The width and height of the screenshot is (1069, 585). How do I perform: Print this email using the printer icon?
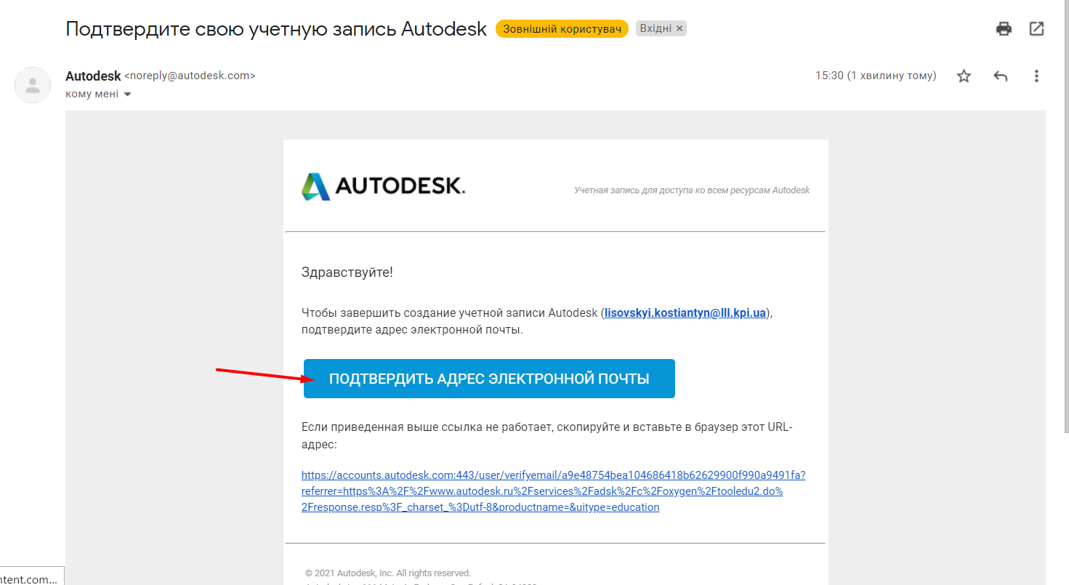(1004, 29)
